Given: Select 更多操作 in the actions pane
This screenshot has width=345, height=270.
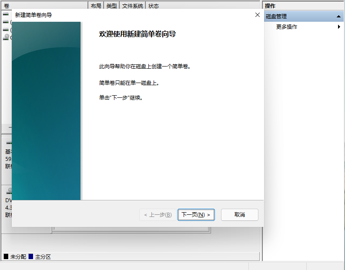Looking at the screenshot, I should point(287,27).
